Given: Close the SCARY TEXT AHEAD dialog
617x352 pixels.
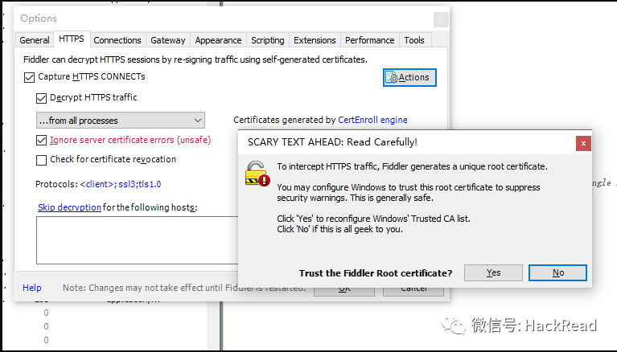Looking at the screenshot, I should click(x=583, y=144).
